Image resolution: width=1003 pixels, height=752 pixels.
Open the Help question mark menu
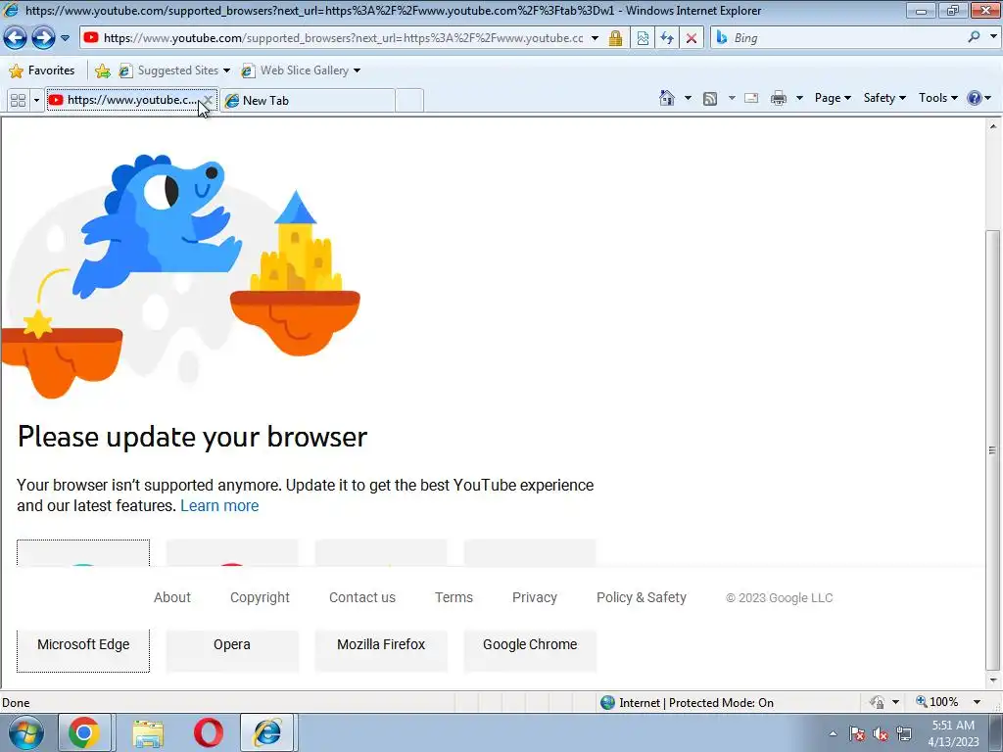pyautogui.click(x=979, y=98)
